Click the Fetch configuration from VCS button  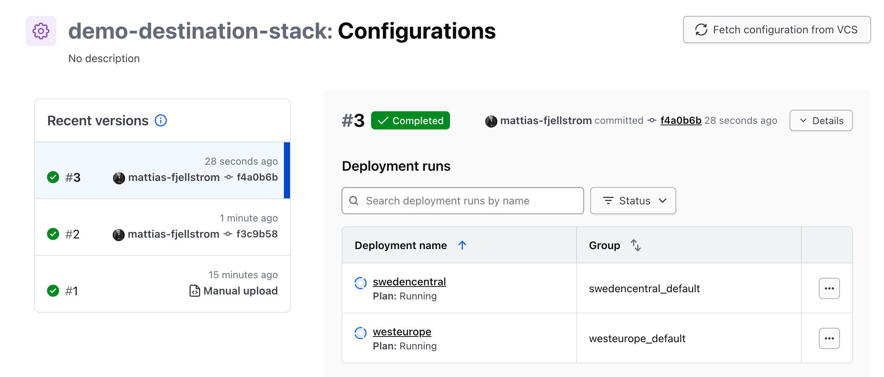776,30
